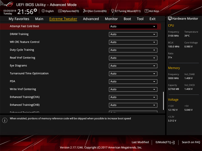Screen dimensions: 202x151
Task: Click the 21:56 clock display
Action: (x=25, y=12)
